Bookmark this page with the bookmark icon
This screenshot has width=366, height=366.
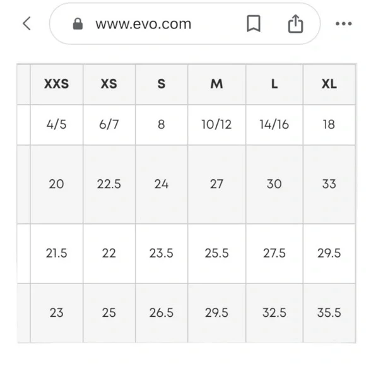tap(254, 23)
